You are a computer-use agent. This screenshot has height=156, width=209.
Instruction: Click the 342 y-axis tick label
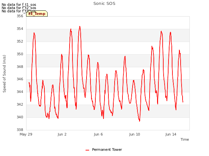(20, 104)
